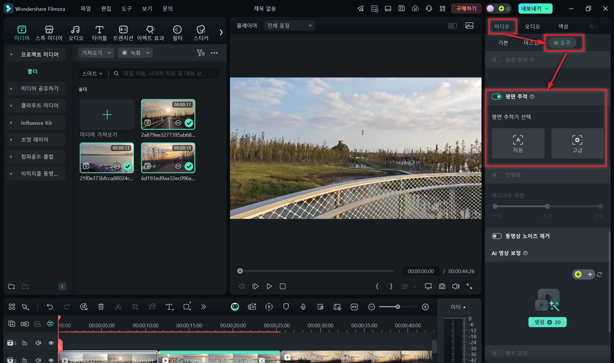The width and height of the screenshot is (614, 363).
Task: Expand the Influence Kit item
Action: [11, 123]
